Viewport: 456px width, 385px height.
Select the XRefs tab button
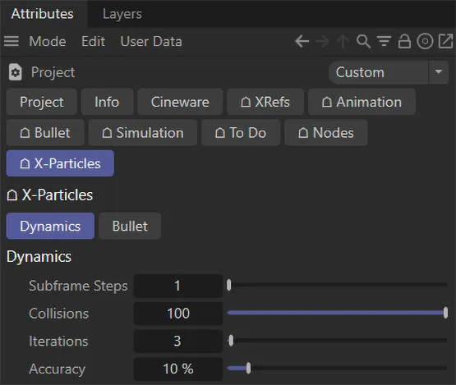click(x=265, y=102)
